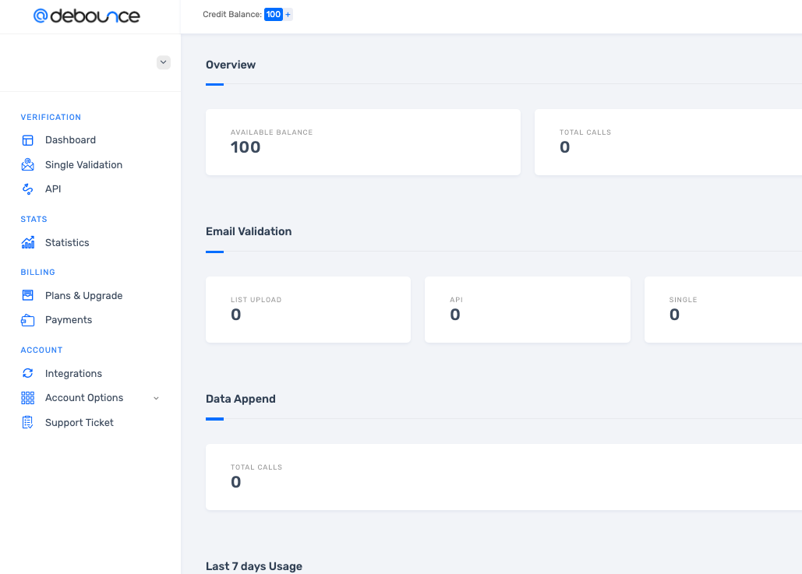Click the Statistics chart icon

[27, 242]
